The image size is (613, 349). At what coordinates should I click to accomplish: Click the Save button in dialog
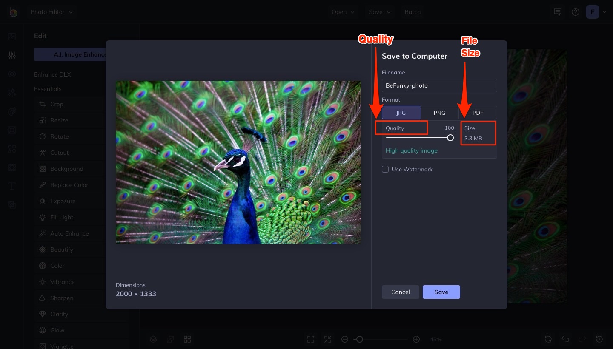click(441, 292)
